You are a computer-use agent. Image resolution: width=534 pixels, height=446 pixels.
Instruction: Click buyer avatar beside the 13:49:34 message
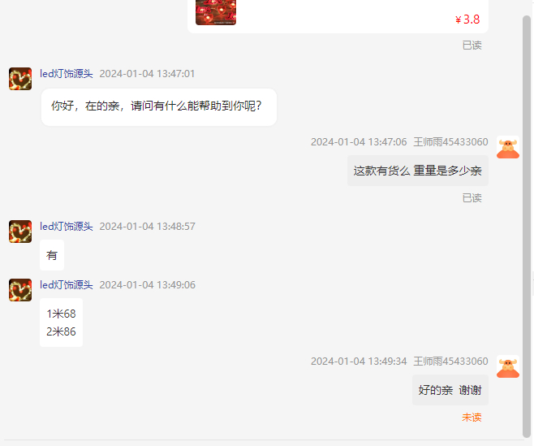pos(508,366)
